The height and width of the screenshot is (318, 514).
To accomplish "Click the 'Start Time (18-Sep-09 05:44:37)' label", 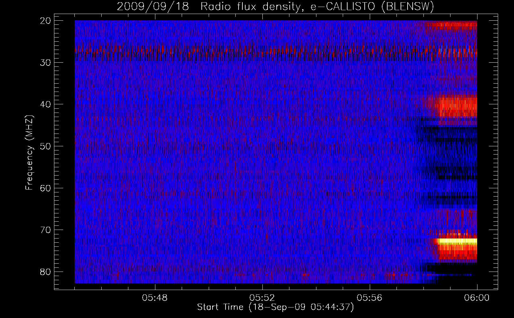I will [x=275, y=307].
